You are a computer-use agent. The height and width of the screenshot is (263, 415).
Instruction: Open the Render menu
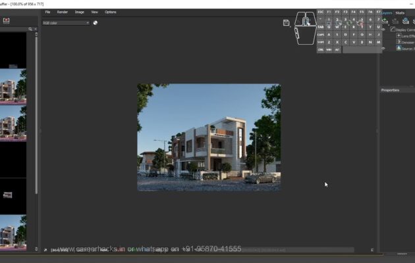click(63, 12)
